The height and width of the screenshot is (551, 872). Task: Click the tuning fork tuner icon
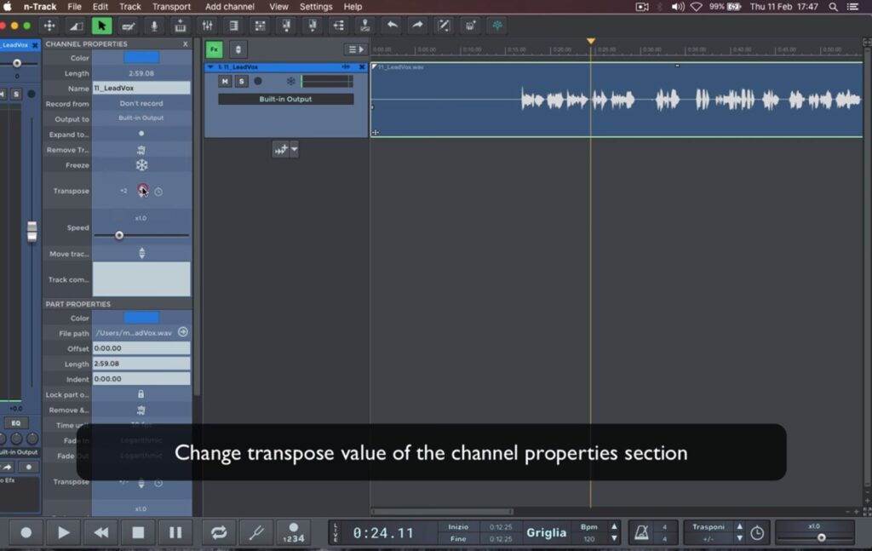pos(256,532)
